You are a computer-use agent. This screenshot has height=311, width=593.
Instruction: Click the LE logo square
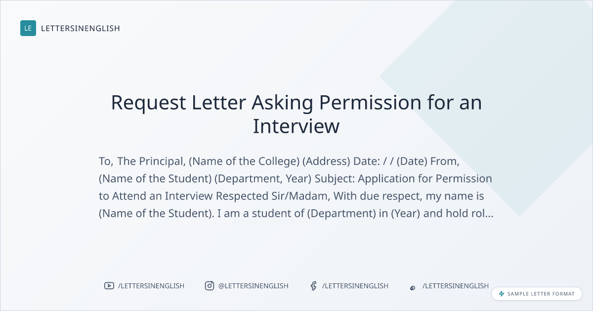pos(28,28)
